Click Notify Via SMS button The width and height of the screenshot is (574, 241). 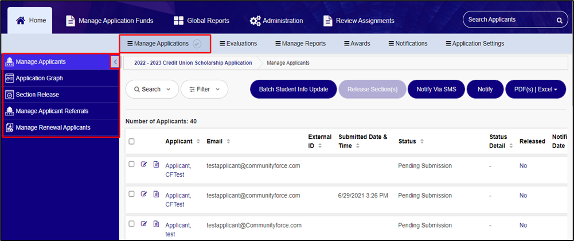click(x=436, y=90)
